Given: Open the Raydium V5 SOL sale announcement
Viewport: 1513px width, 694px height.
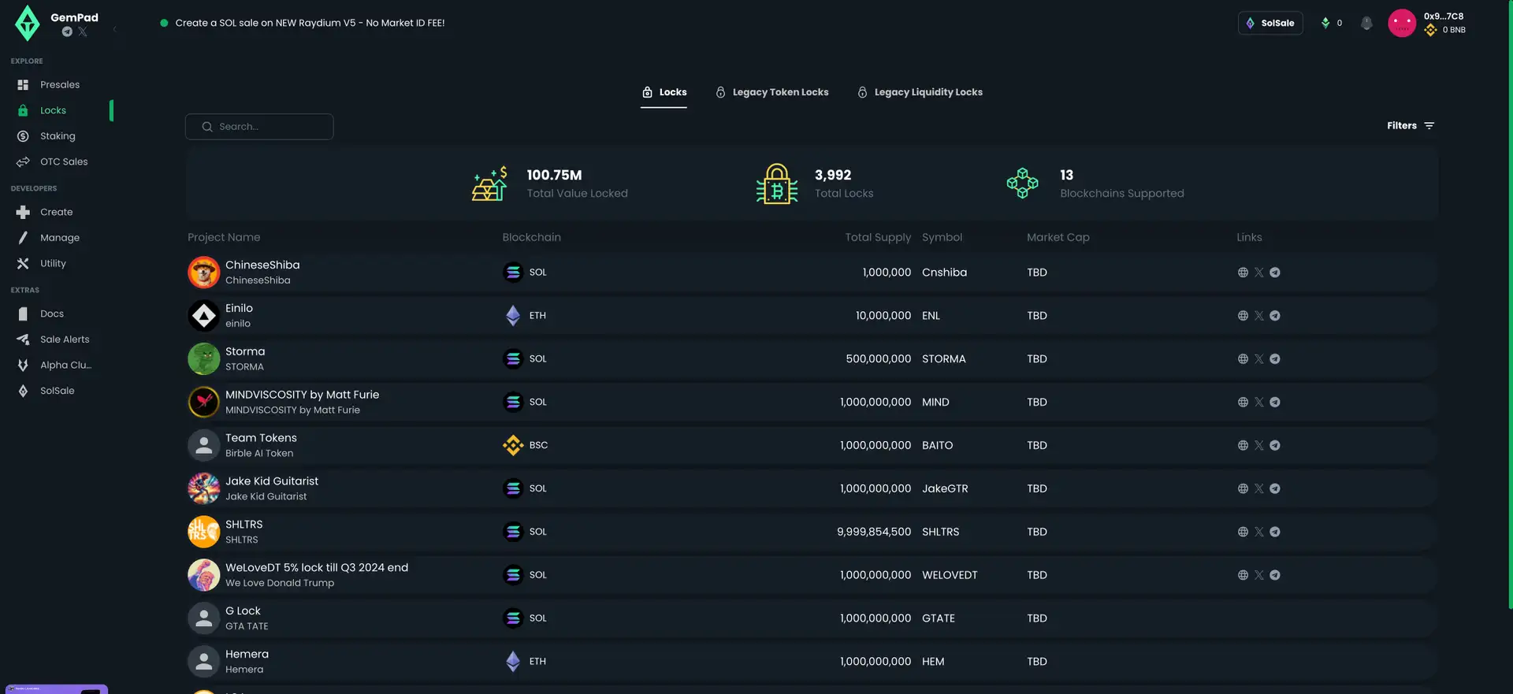Looking at the screenshot, I should tap(310, 23).
